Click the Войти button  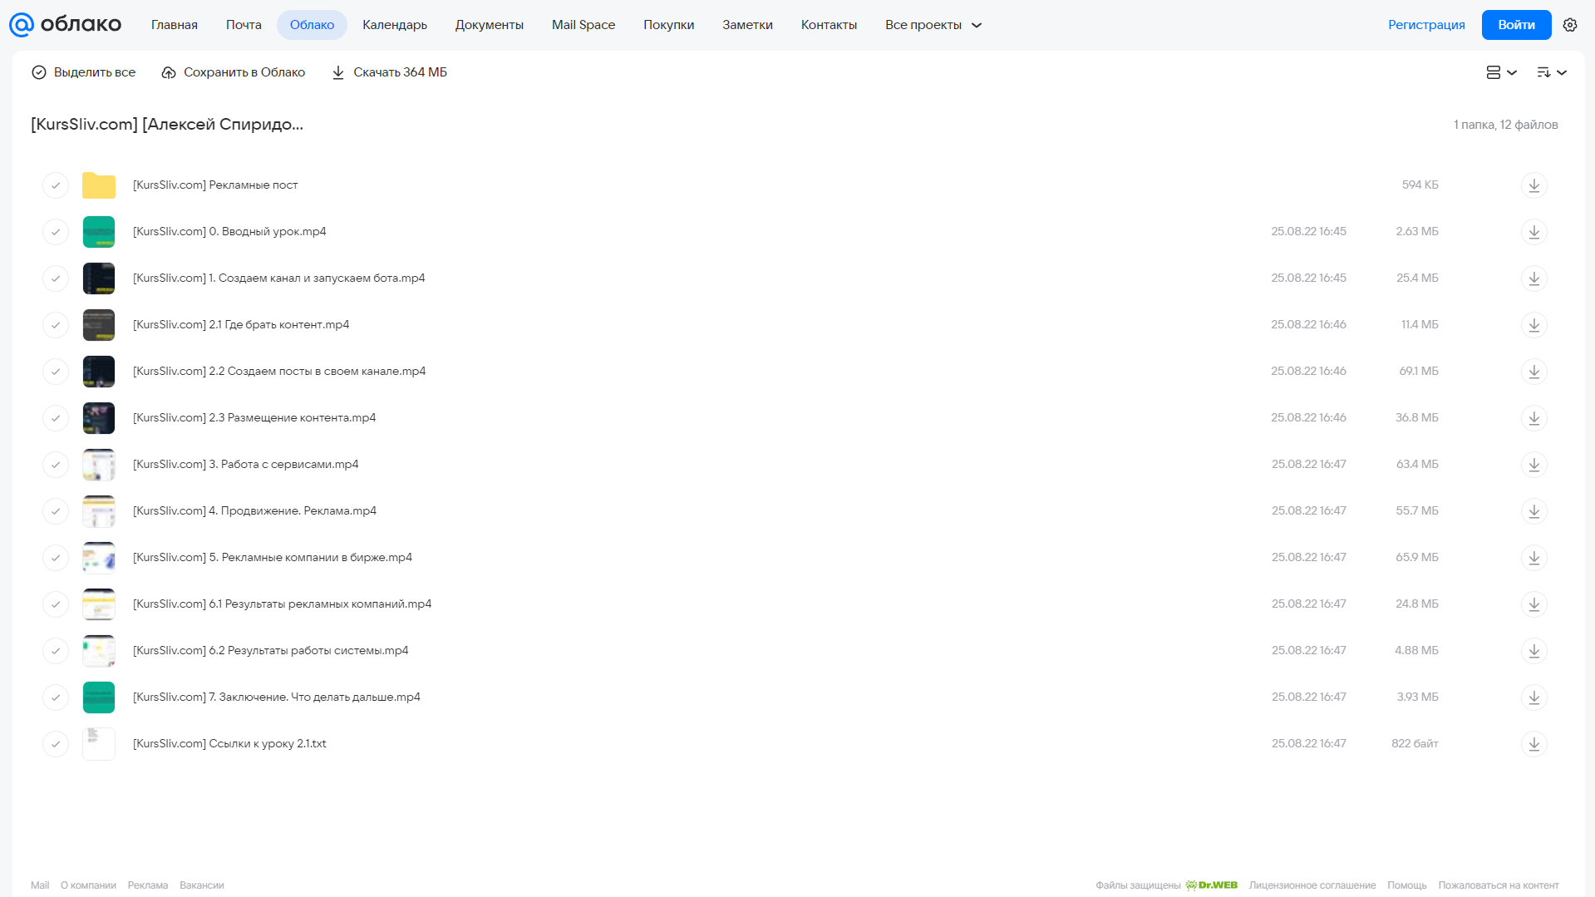click(1516, 25)
